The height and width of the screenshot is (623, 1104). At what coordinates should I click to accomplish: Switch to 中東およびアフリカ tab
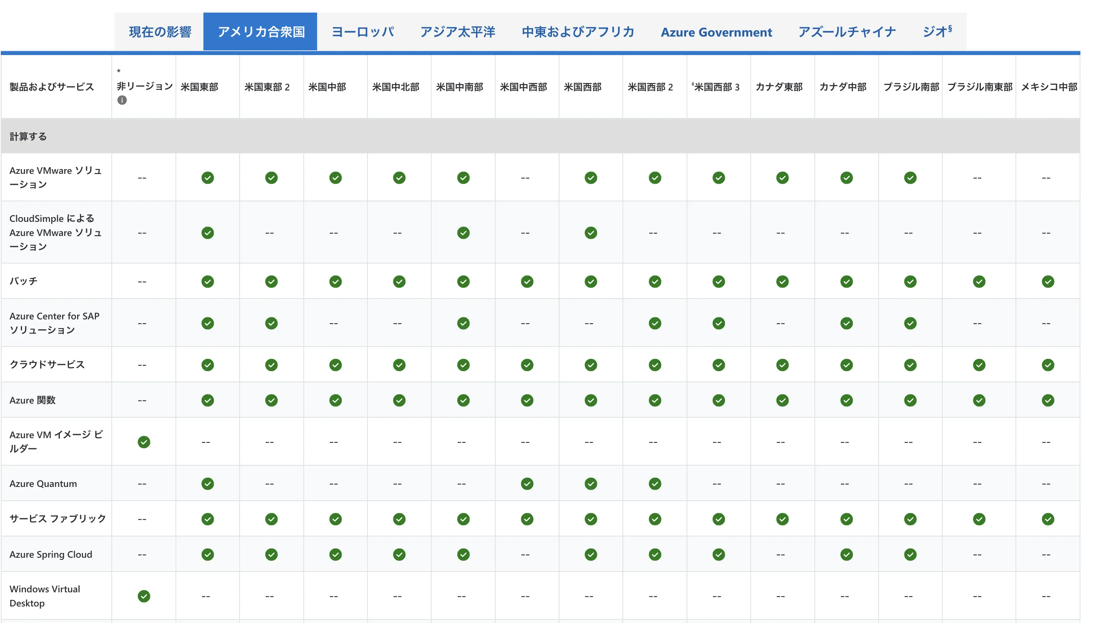point(578,32)
